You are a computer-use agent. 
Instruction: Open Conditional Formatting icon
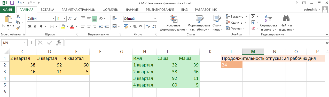tap(173, 18)
